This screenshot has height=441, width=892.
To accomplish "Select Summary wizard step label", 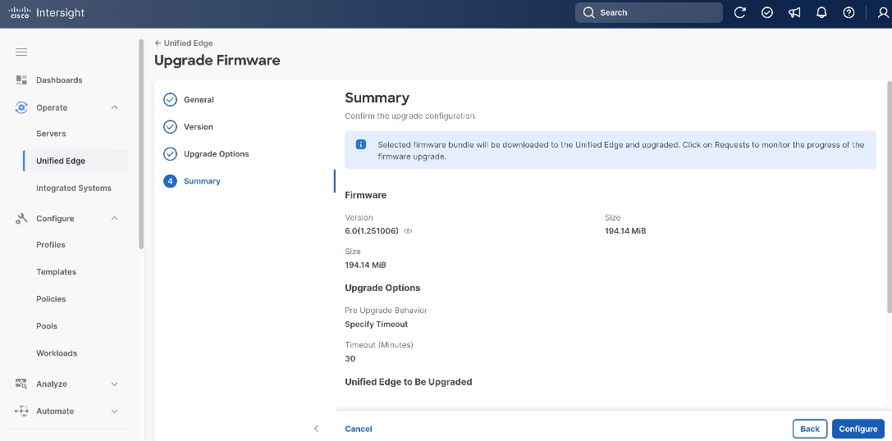I will tap(202, 181).
